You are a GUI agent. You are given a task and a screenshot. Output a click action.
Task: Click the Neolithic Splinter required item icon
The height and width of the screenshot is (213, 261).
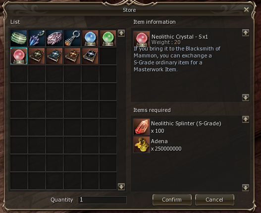click(x=142, y=127)
